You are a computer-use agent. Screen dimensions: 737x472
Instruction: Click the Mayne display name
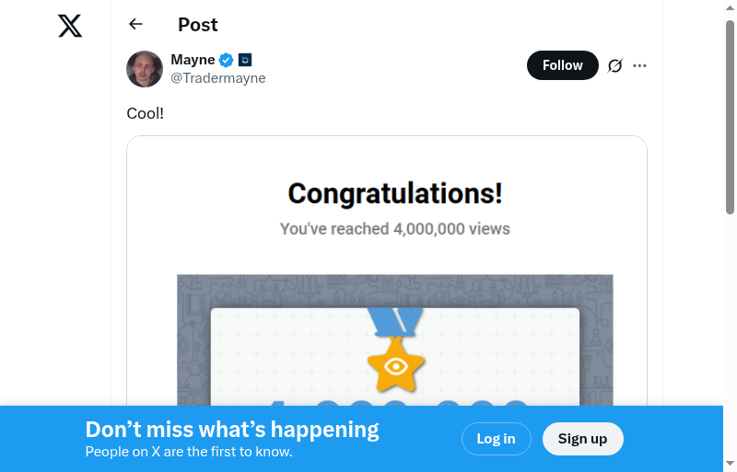[193, 60]
